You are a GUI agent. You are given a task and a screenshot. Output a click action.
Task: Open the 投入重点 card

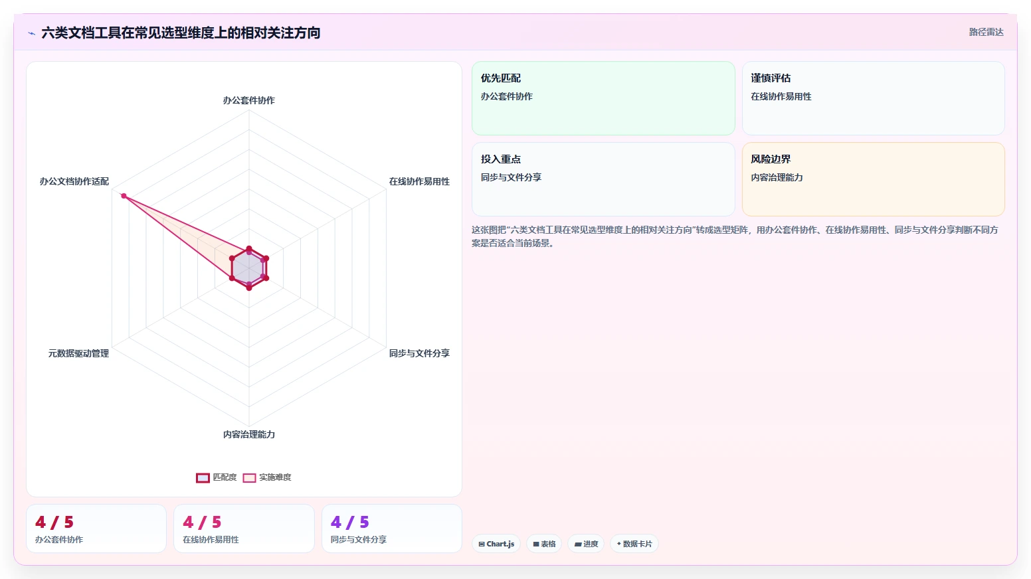pos(603,179)
